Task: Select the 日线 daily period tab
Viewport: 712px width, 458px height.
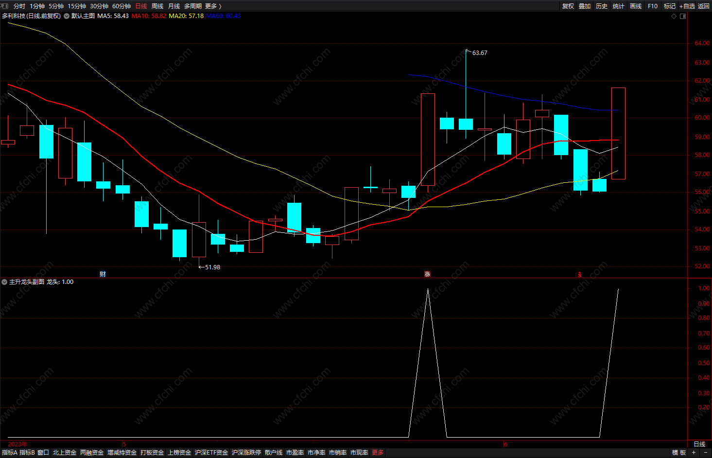Action: click(x=141, y=6)
